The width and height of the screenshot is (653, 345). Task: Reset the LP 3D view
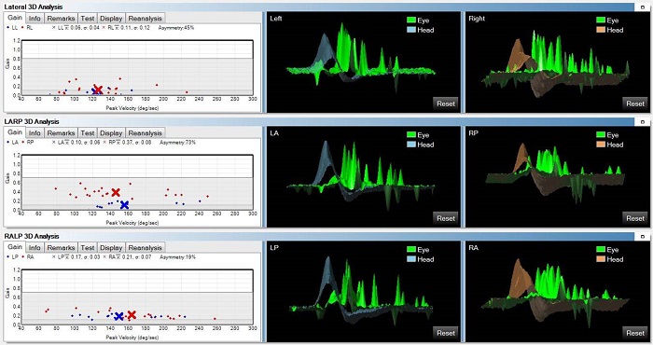pyautogui.click(x=446, y=333)
